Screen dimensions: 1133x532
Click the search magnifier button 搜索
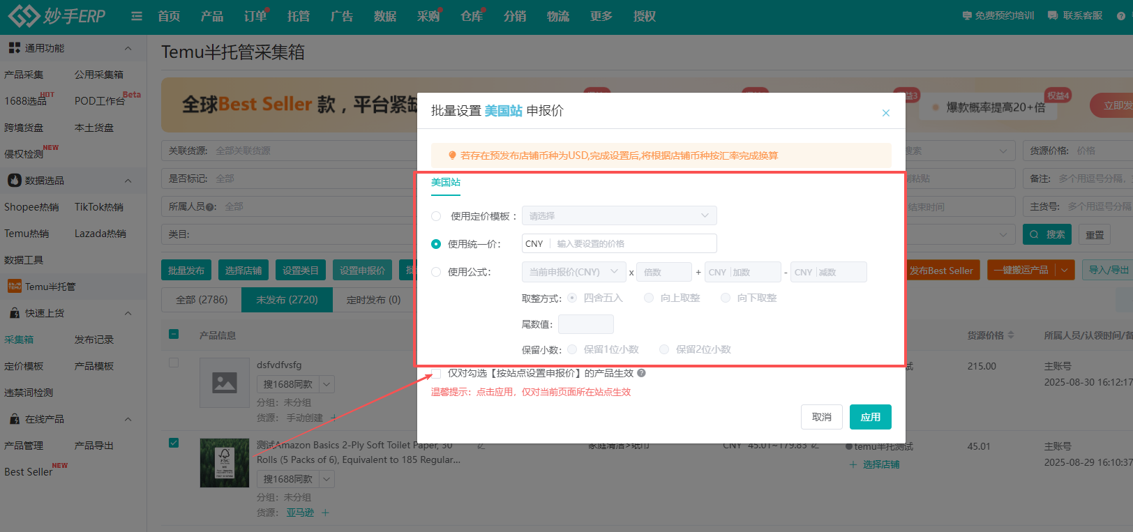pyautogui.click(x=1047, y=234)
